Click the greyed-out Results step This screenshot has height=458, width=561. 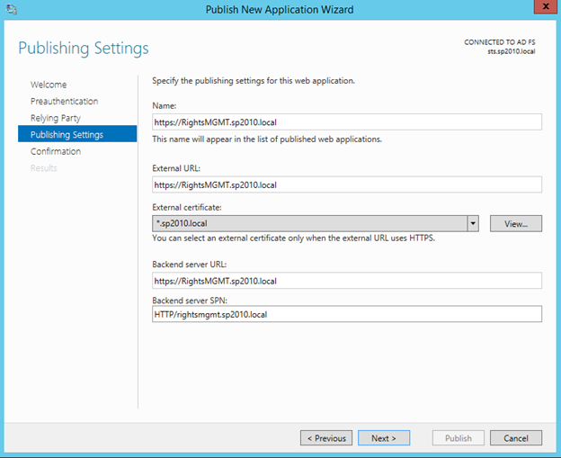44,168
